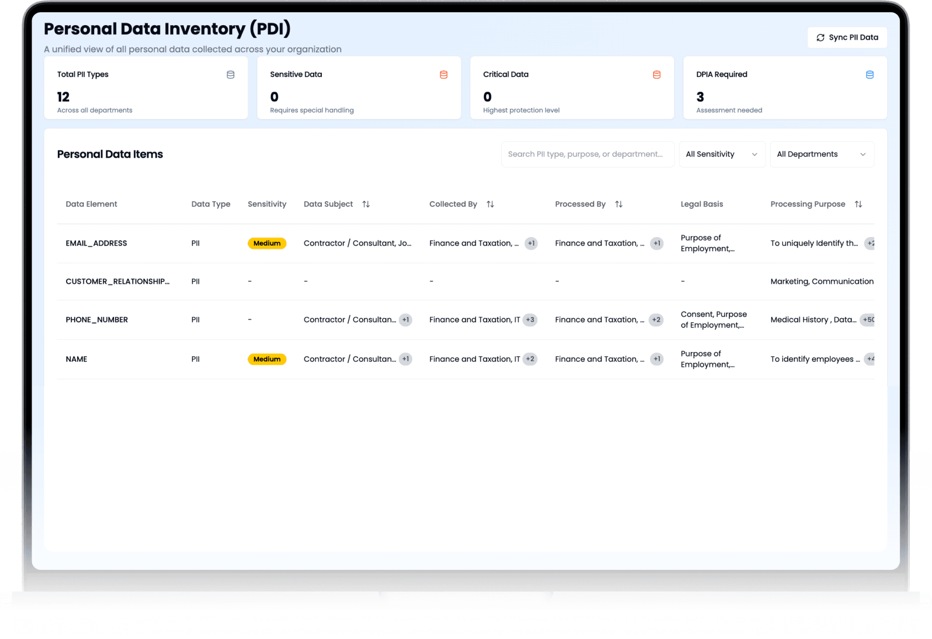Viewport: 932px width, 639px height.
Task: Click Data Subject cell in EMAIL_ADDRESS row
Action: tap(358, 244)
